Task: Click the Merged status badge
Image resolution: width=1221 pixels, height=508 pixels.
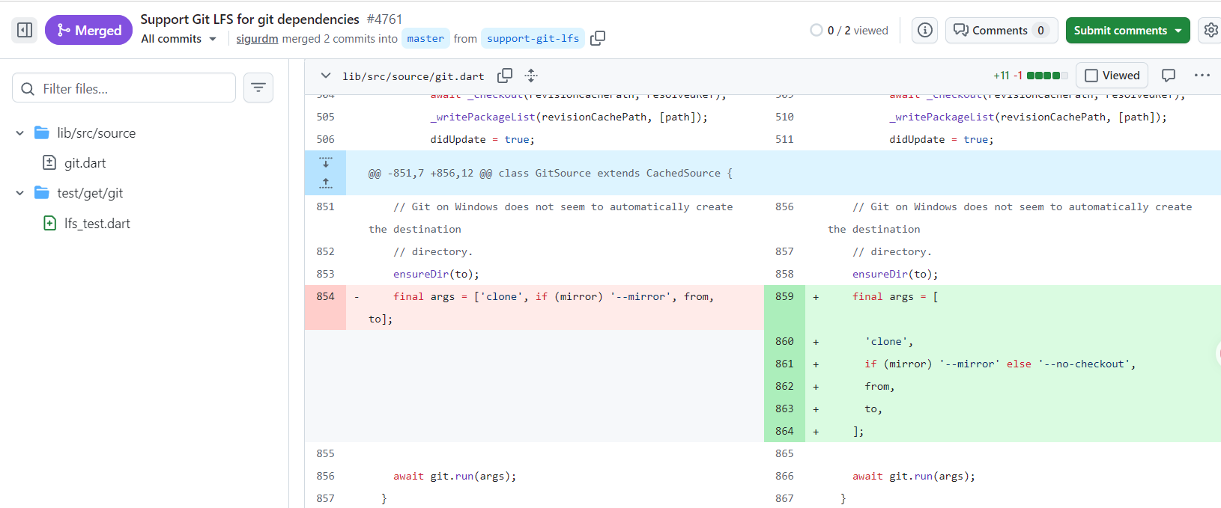Action: 88,30
